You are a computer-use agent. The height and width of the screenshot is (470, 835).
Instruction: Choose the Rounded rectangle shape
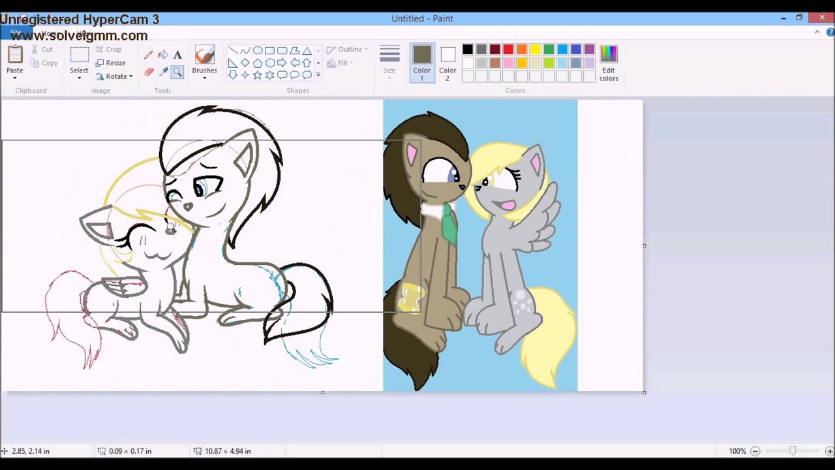(x=282, y=51)
